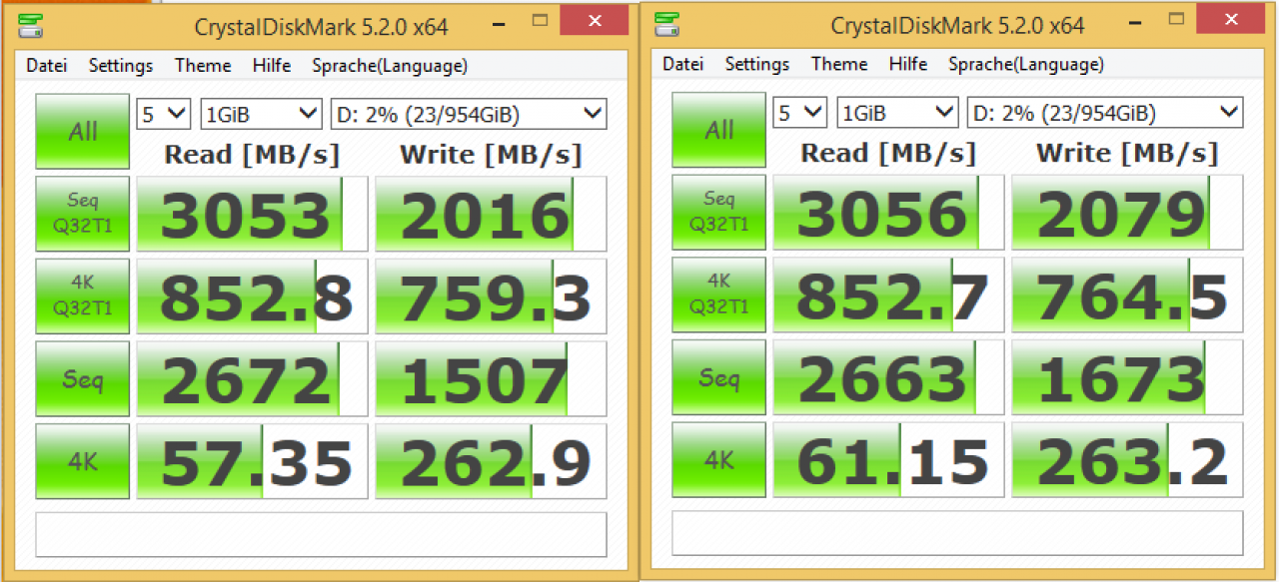Click the 2079 write result in right window
Image resolution: width=1279 pixels, height=582 pixels.
tap(1127, 212)
